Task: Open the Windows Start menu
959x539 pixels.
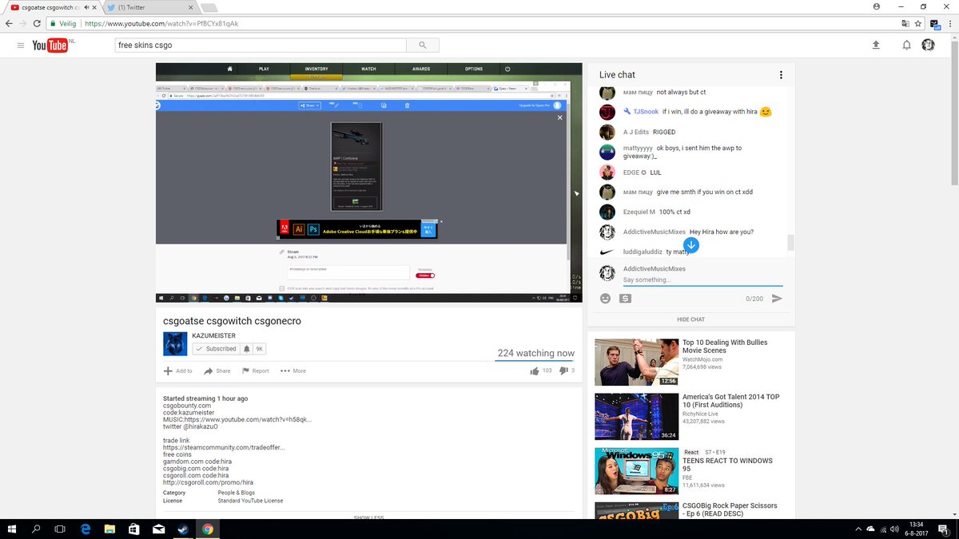Action: pyautogui.click(x=12, y=529)
